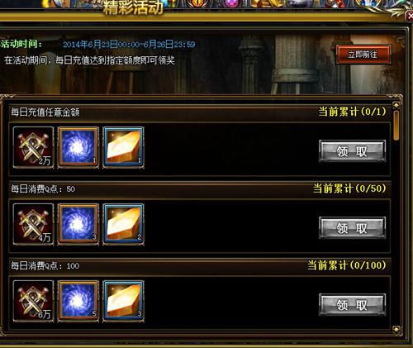The height and width of the screenshot is (348, 413).
Task: Claim the 每日充值任意金额 reward with 领取
Action: (x=352, y=151)
